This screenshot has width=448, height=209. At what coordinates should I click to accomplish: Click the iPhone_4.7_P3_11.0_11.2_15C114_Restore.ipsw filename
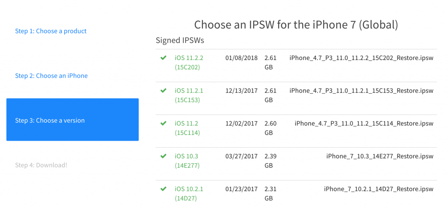[x=364, y=124]
